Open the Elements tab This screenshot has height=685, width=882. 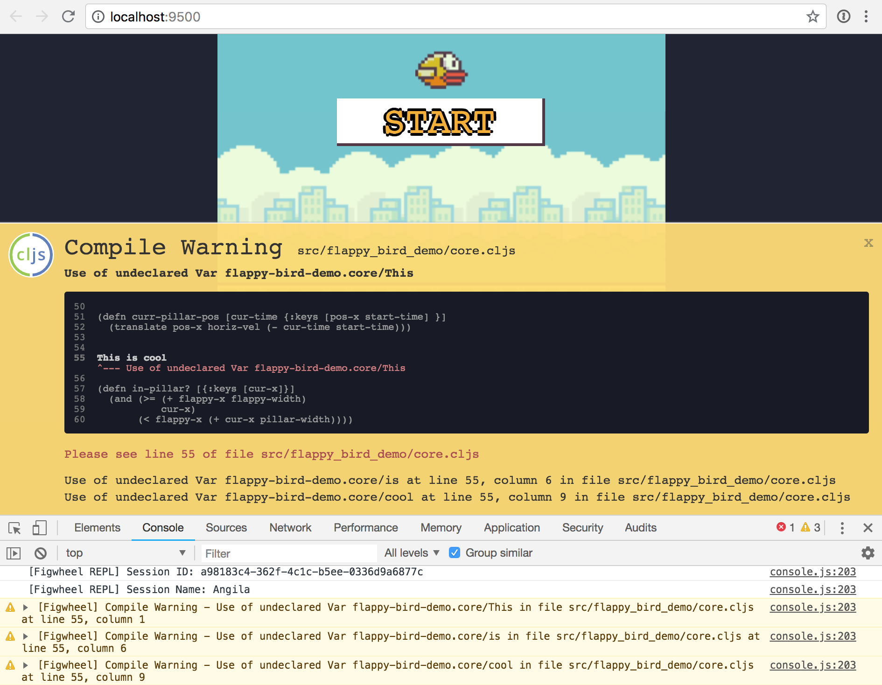(97, 528)
